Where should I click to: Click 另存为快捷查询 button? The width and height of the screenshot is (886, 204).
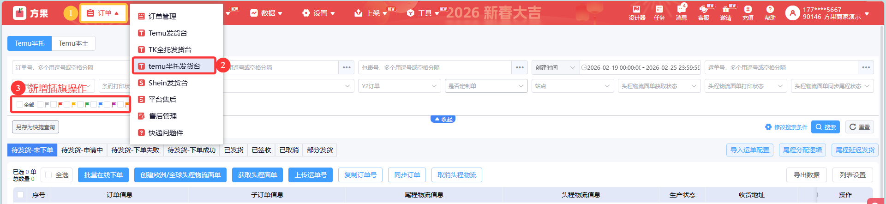tap(36, 127)
